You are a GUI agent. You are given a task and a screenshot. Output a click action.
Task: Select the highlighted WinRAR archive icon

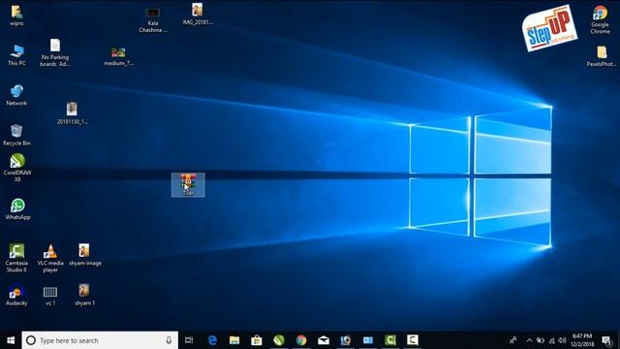coord(188,185)
